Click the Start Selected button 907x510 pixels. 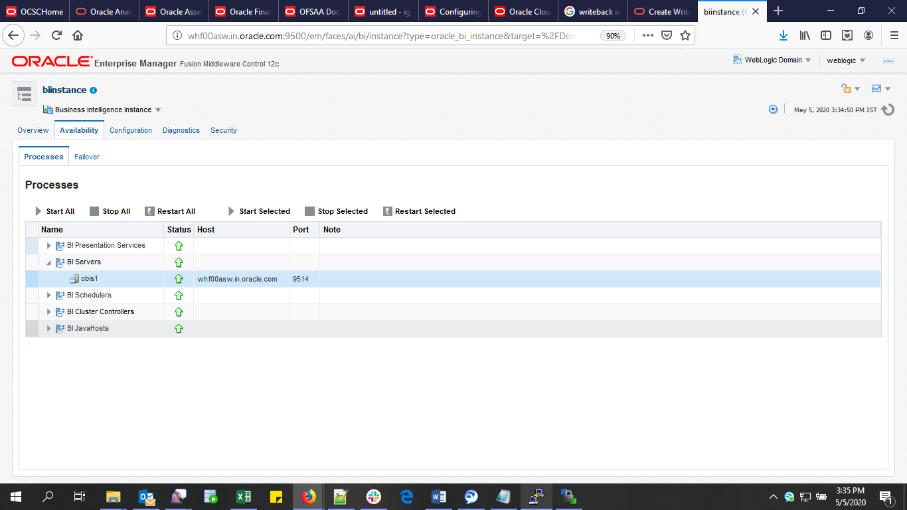pos(260,211)
